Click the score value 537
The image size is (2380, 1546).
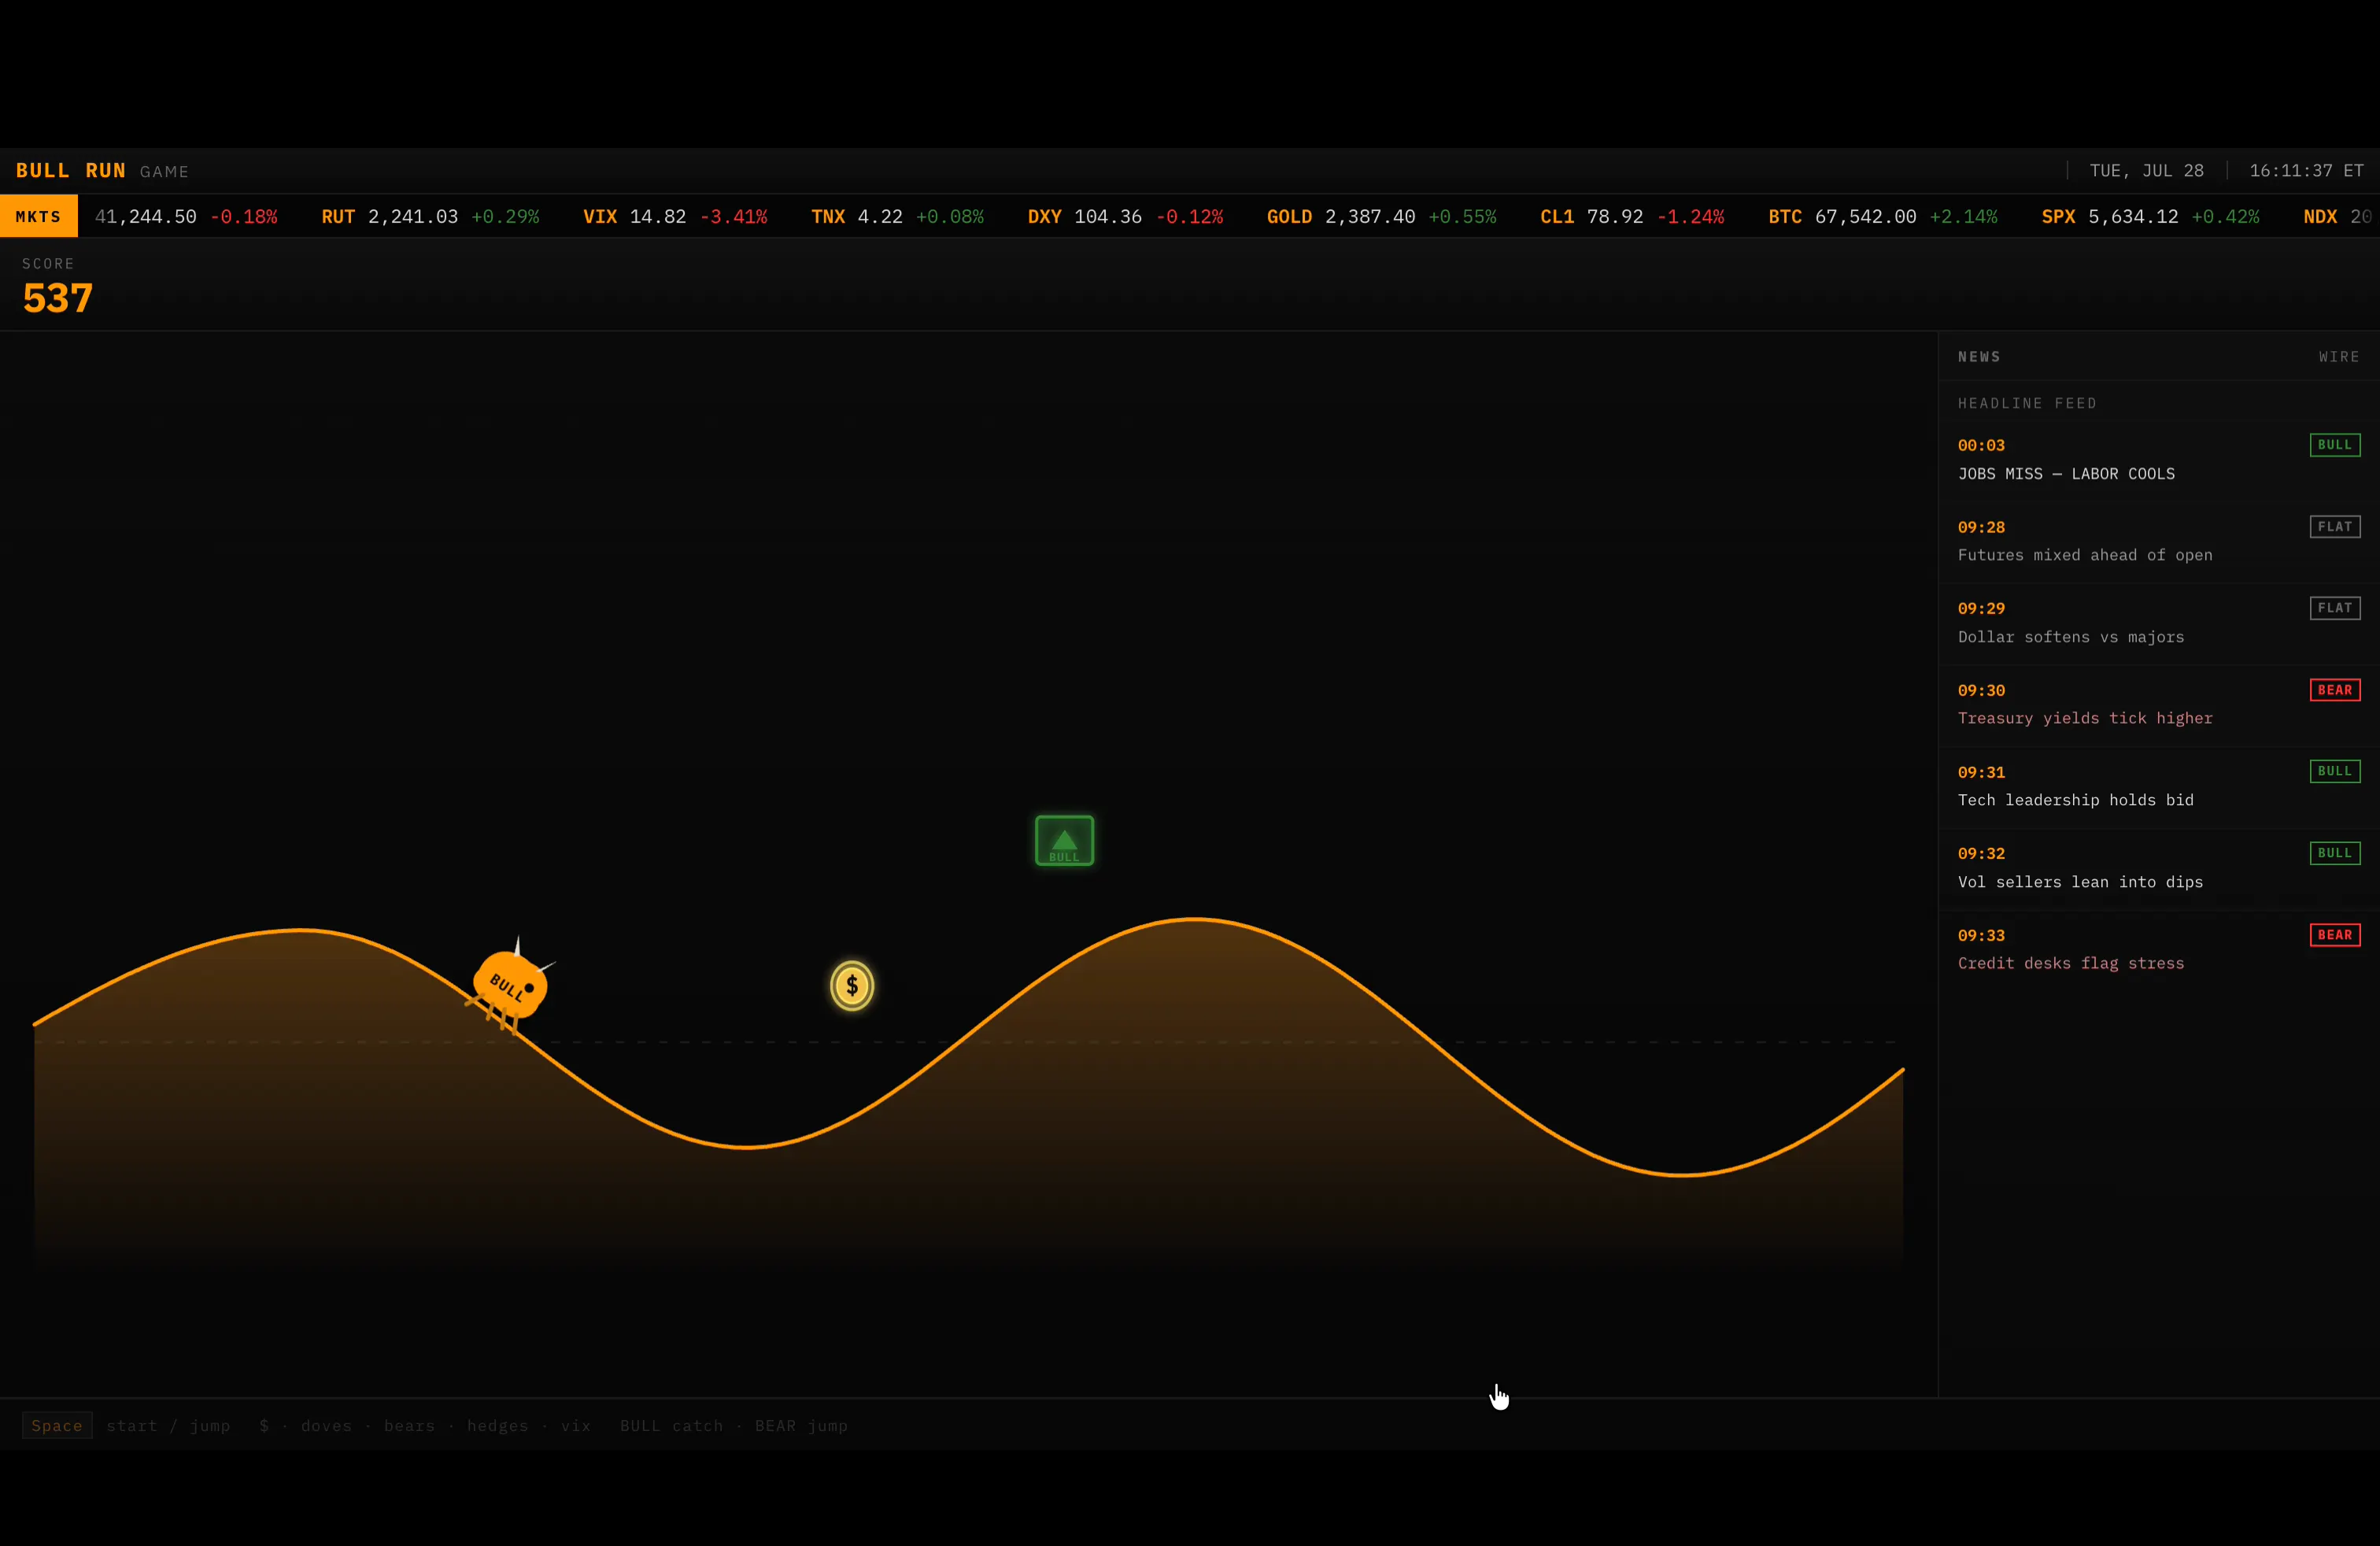pos(58,298)
